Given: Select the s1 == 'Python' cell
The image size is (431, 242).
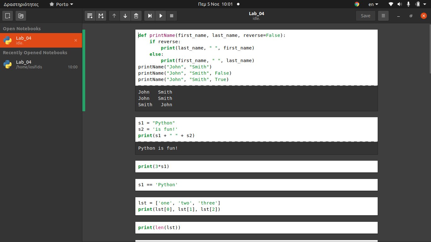Looking at the screenshot, I should 256,185.
